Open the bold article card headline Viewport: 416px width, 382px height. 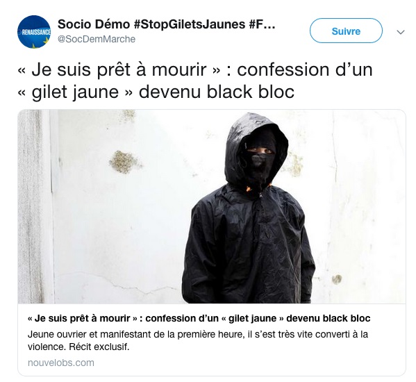click(x=199, y=318)
